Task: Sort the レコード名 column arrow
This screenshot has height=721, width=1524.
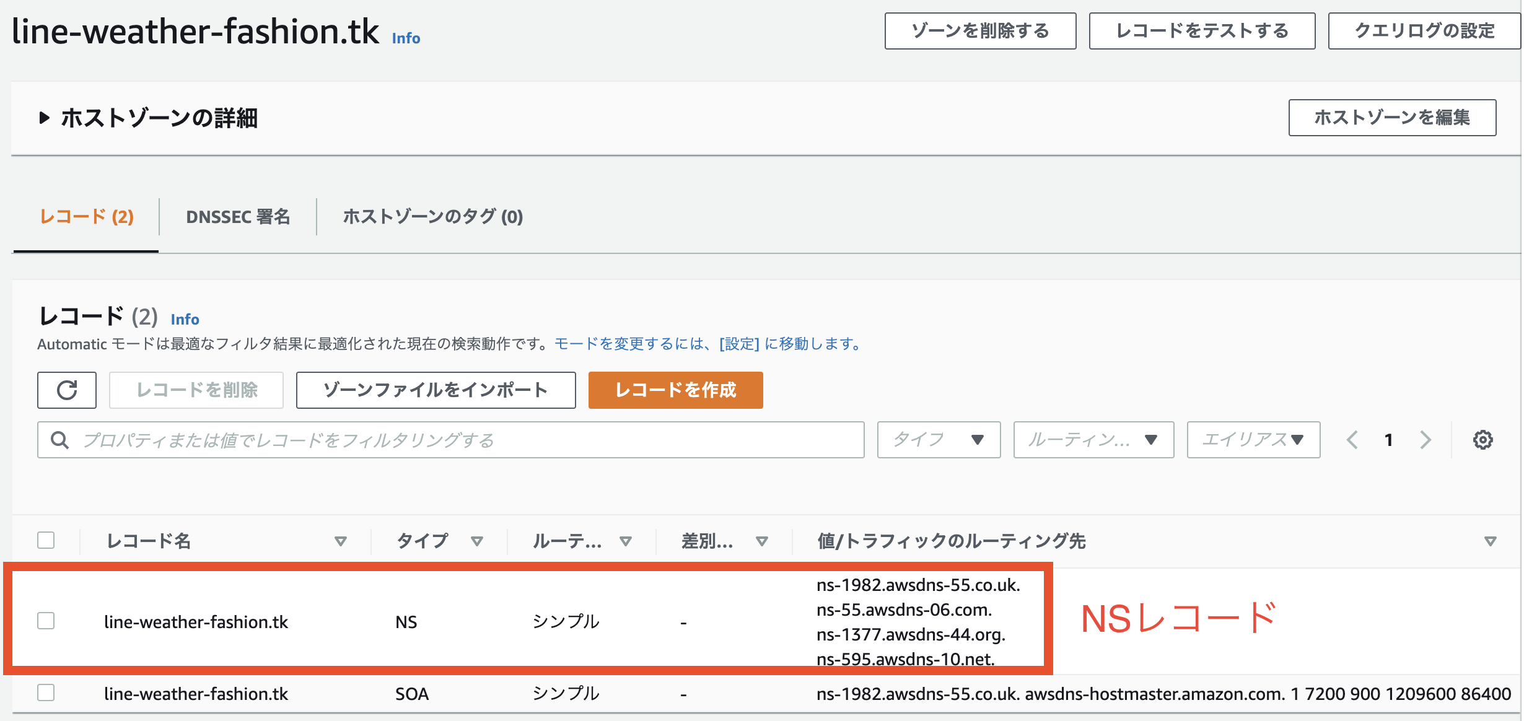Action: (340, 541)
